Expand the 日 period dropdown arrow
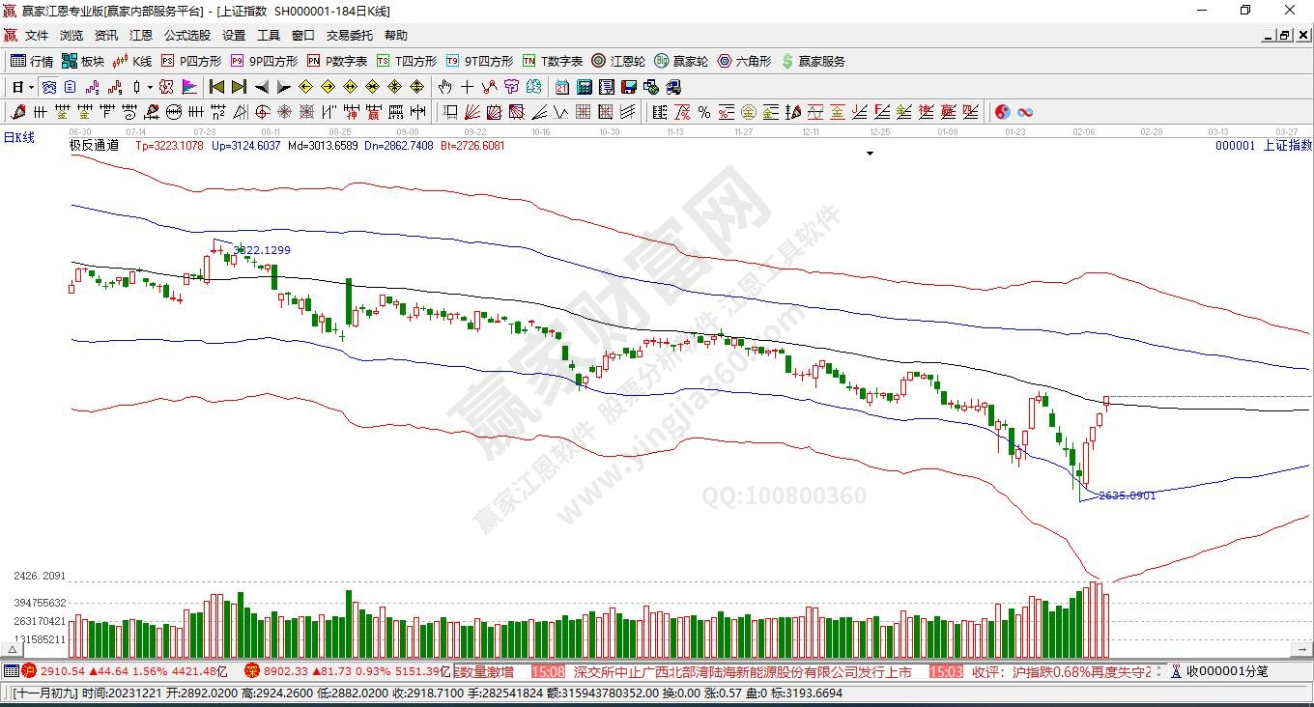The height and width of the screenshot is (707, 1314). [x=31, y=87]
